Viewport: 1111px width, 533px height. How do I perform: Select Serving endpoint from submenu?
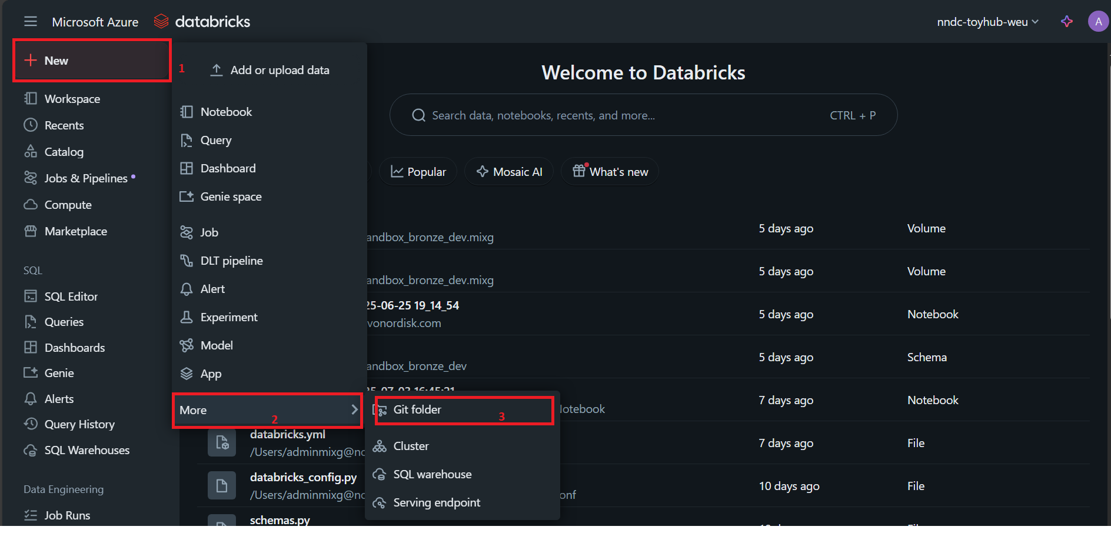pos(463,502)
